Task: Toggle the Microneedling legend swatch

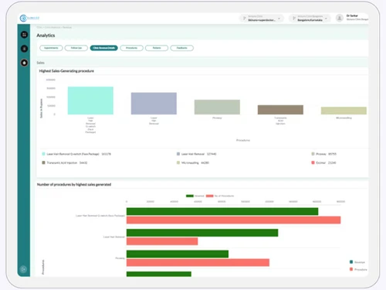Action: click(x=178, y=162)
